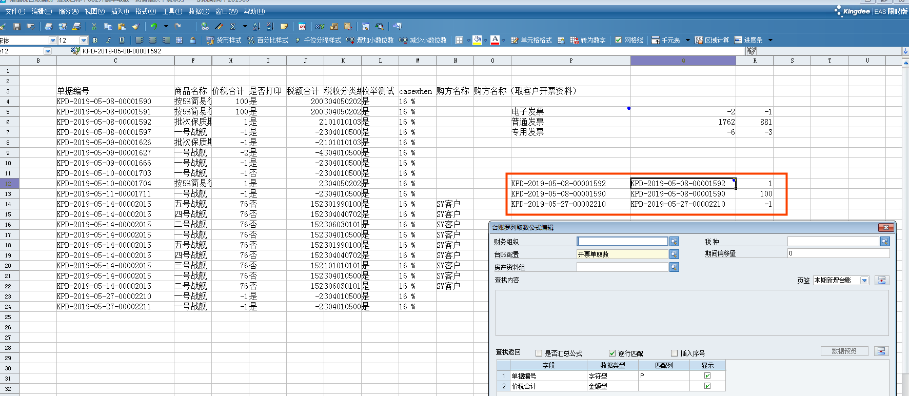Expand the Sum function dropdown arrow
This screenshot has width=909, height=396.
(x=245, y=26)
